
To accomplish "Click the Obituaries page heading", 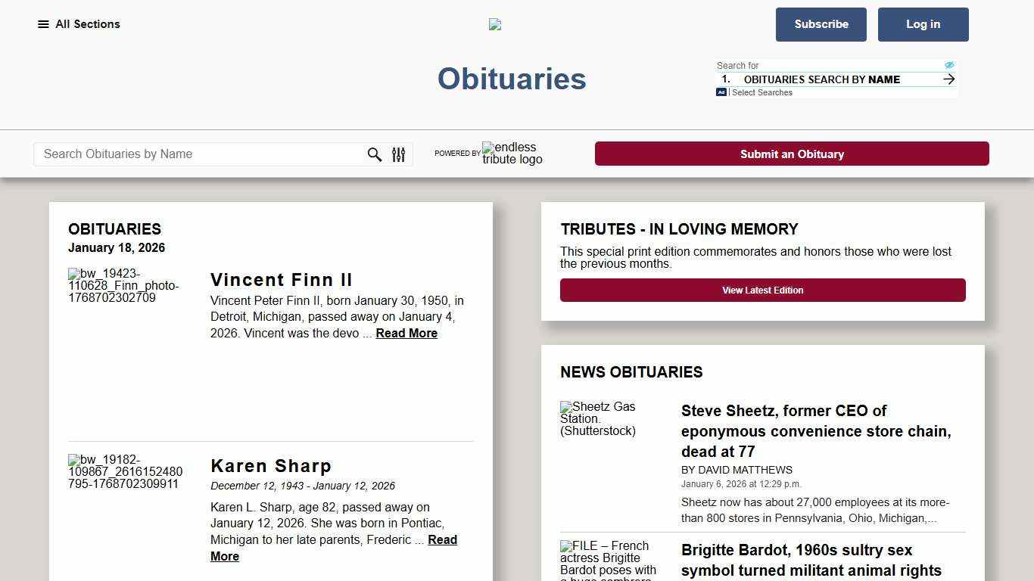I will [512, 78].
